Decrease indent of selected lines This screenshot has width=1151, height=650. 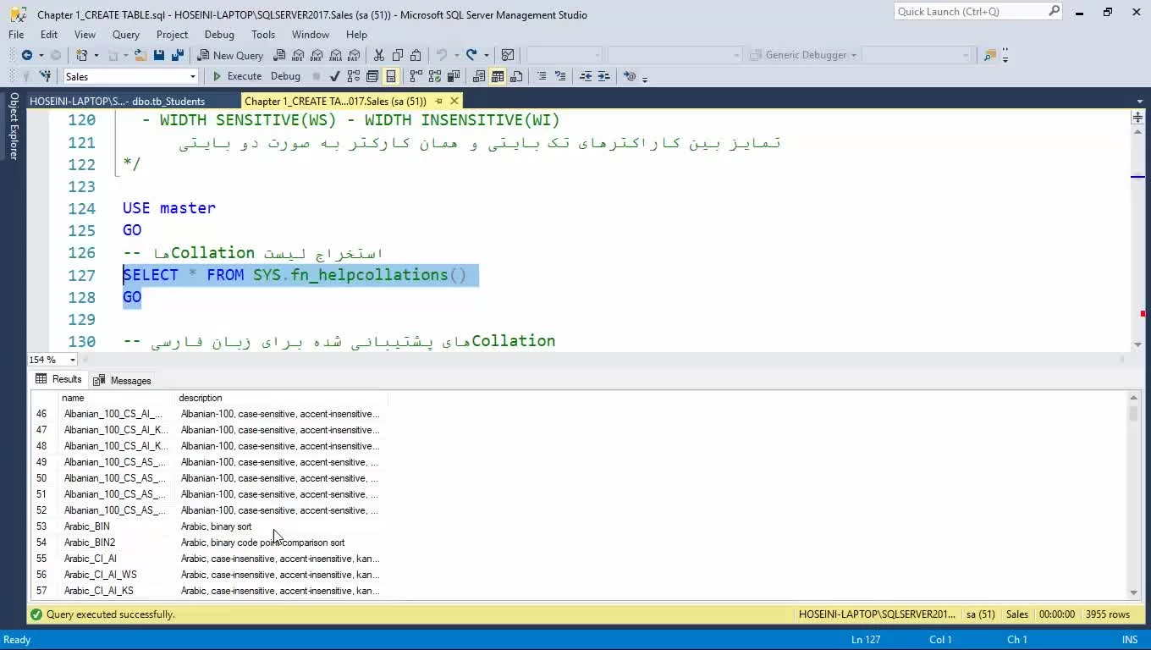[x=585, y=76]
